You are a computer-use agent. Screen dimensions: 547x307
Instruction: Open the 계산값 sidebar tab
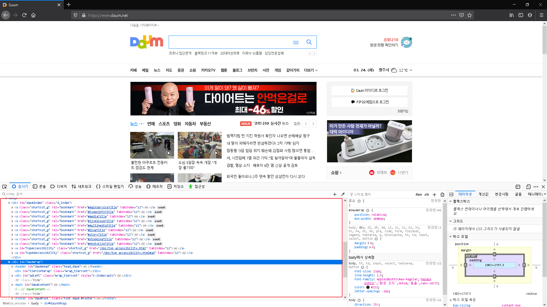pos(483,194)
